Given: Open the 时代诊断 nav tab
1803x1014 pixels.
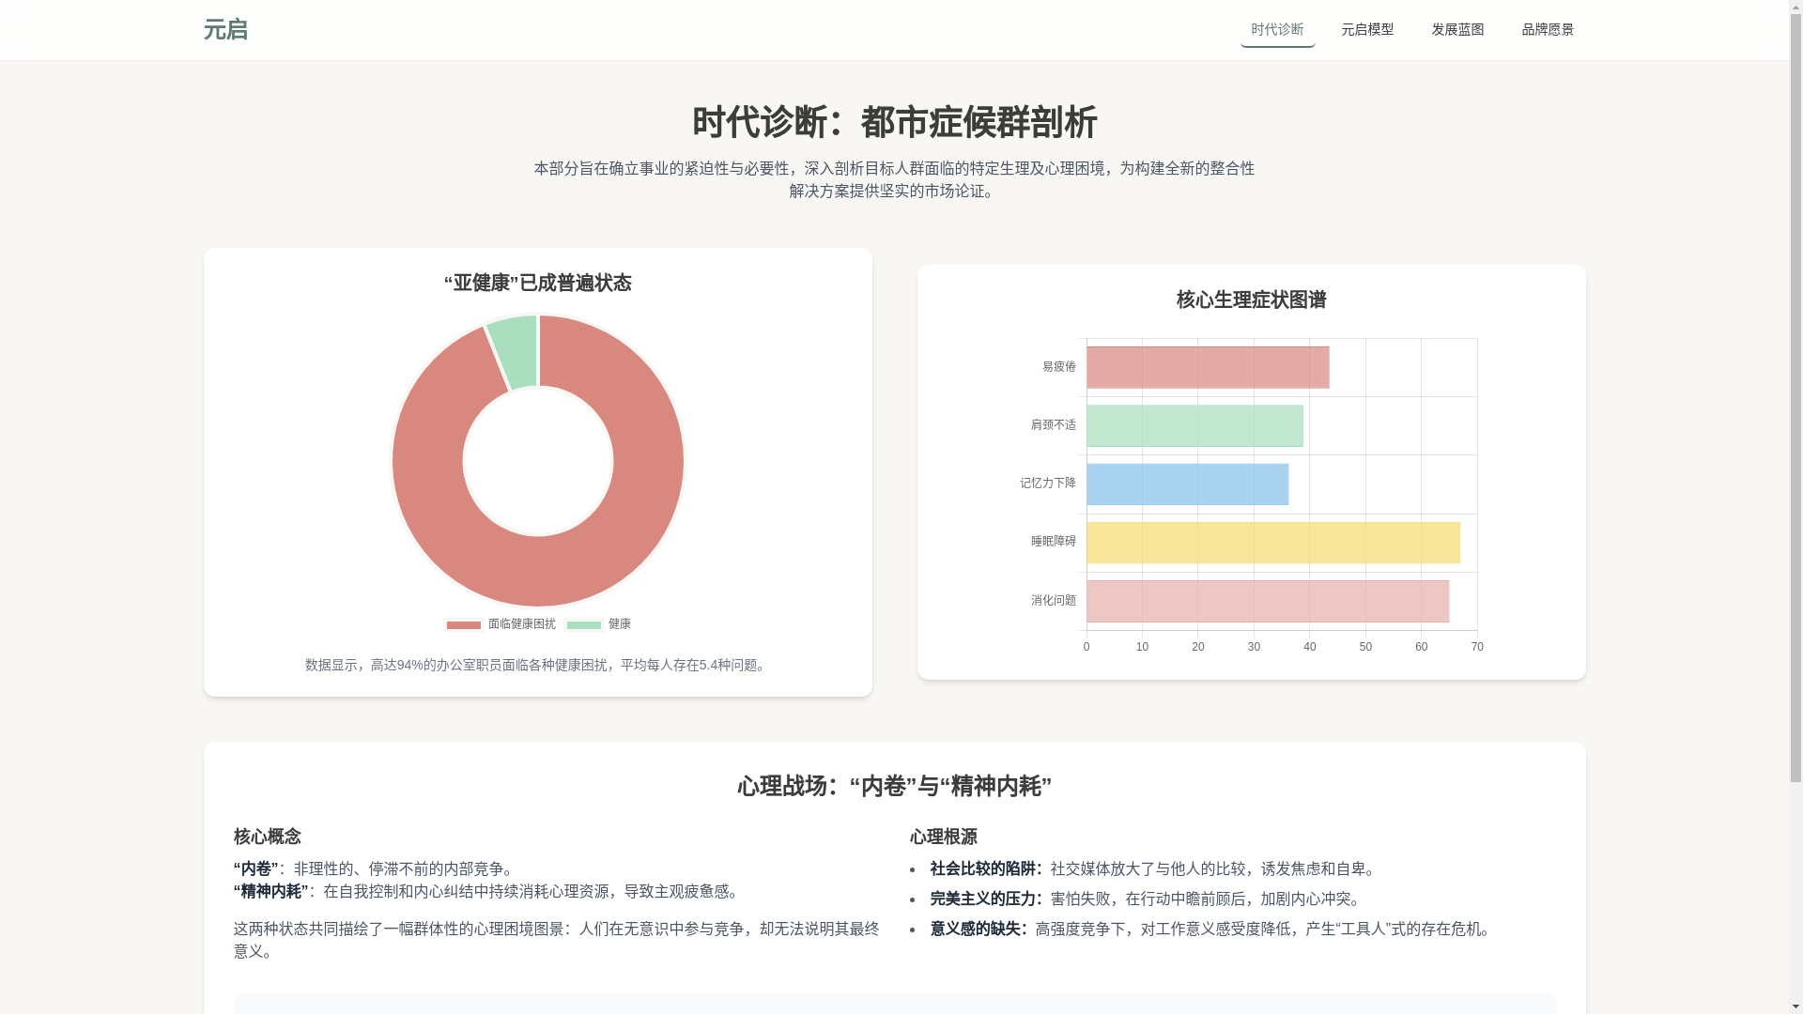Looking at the screenshot, I should pos(1277,30).
